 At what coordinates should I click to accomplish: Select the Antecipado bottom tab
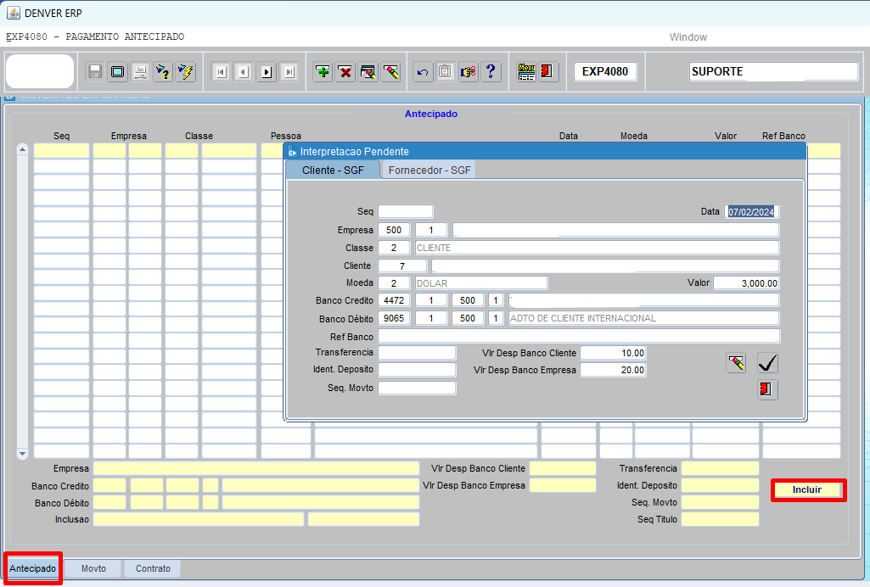coord(33,568)
